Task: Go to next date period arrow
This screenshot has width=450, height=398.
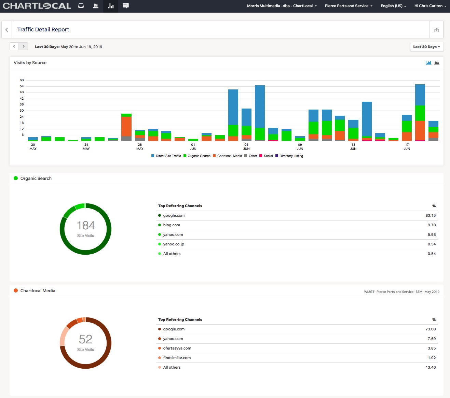Action: click(x=23, y=46)
